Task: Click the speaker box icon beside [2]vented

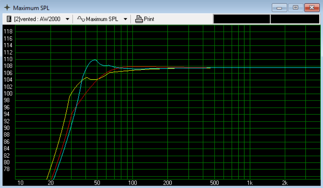Action: pos(9,19)
